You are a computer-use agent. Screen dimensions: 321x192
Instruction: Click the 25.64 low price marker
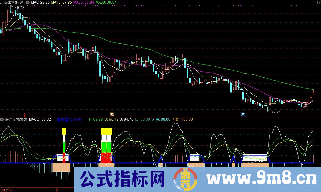(x=276, y=111)
